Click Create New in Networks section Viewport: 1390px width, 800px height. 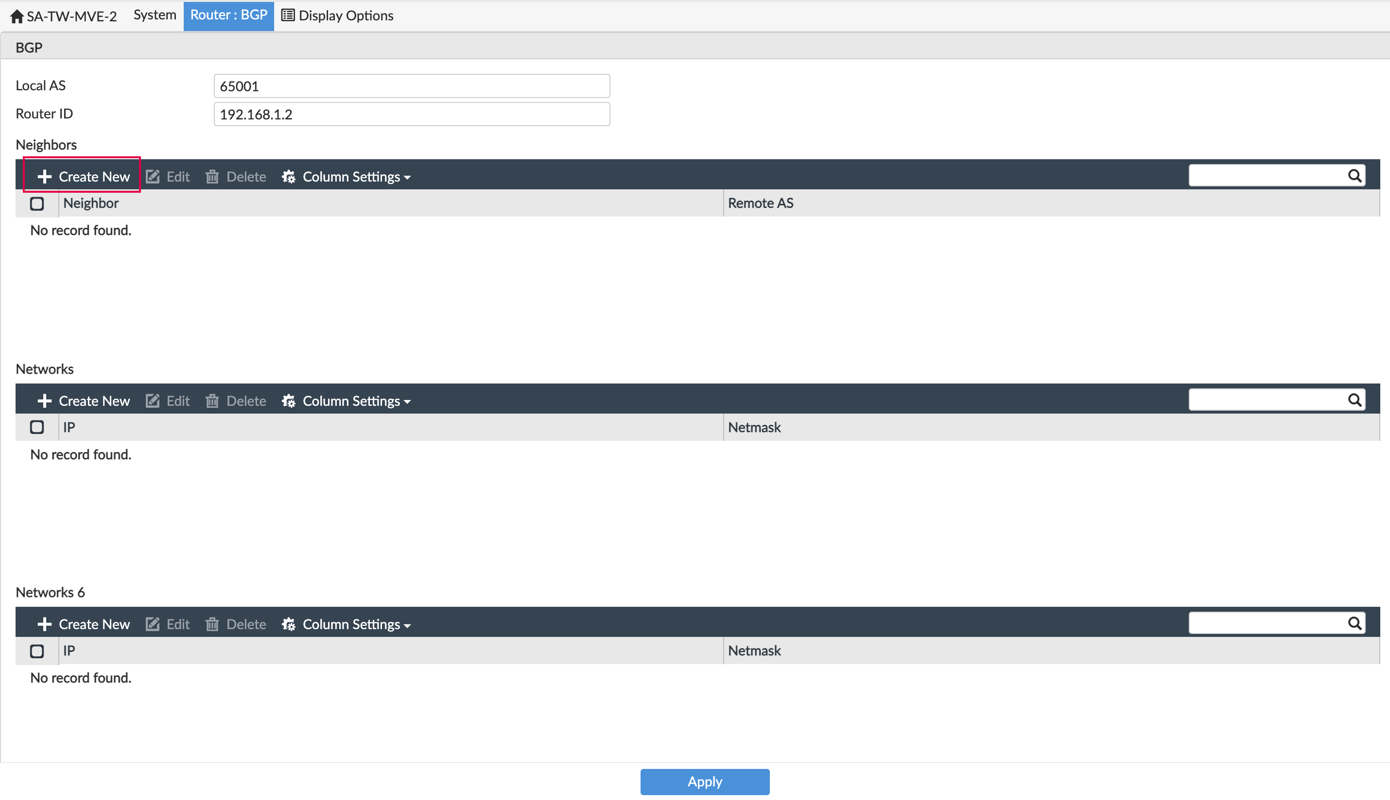pyautogui.click(x=83, y=400)
